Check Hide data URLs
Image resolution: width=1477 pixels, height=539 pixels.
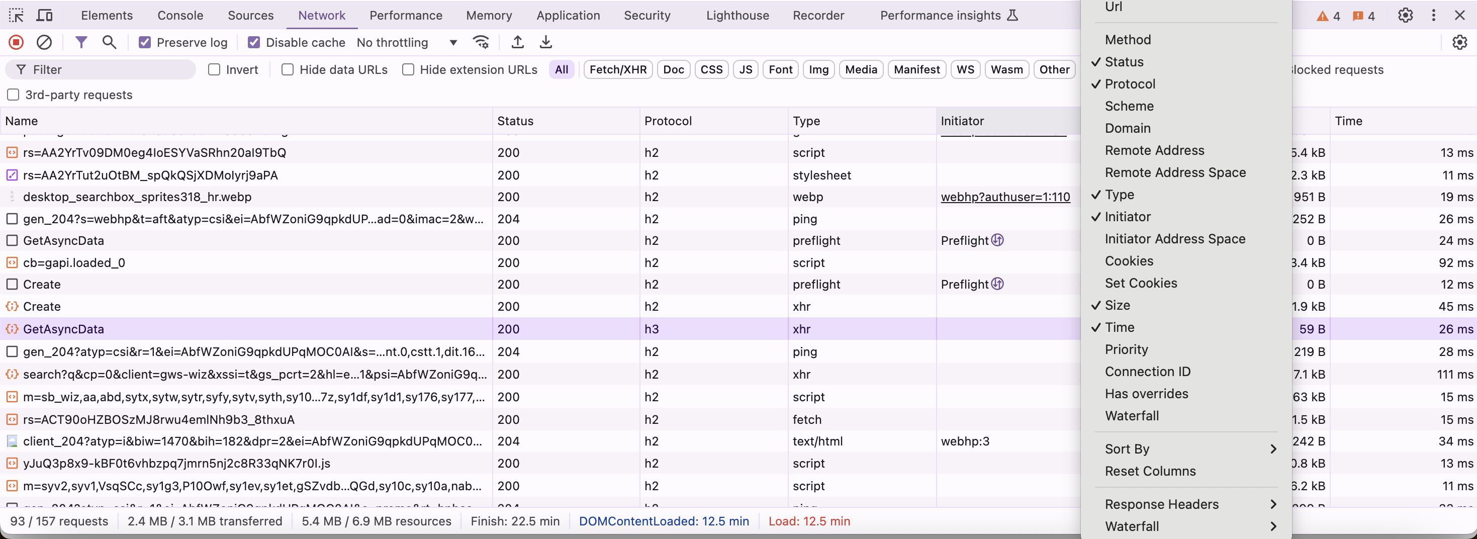287,70
